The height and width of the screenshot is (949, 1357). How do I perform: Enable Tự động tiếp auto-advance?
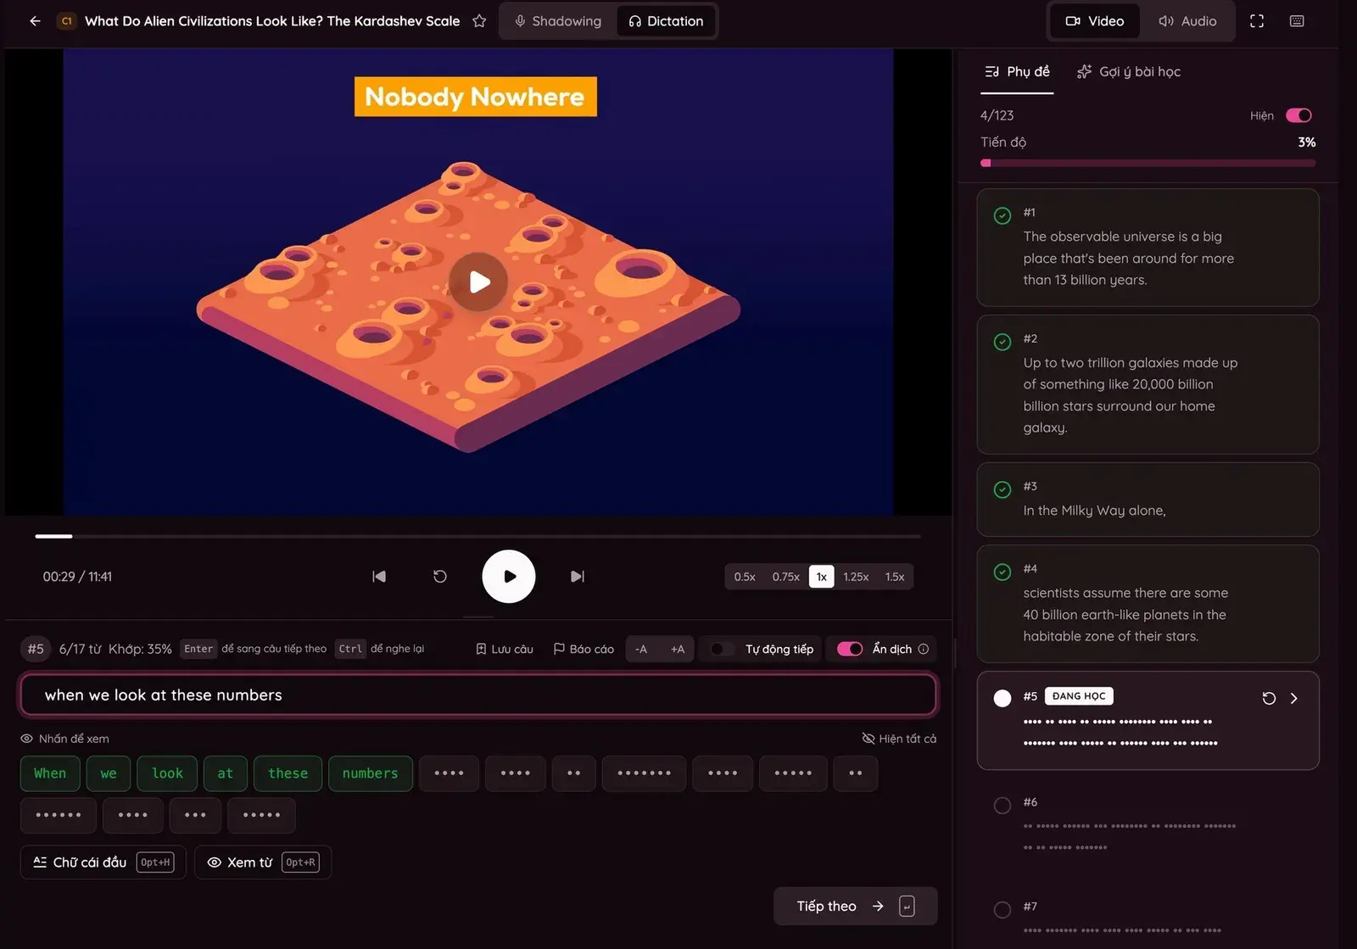(721, 649)
